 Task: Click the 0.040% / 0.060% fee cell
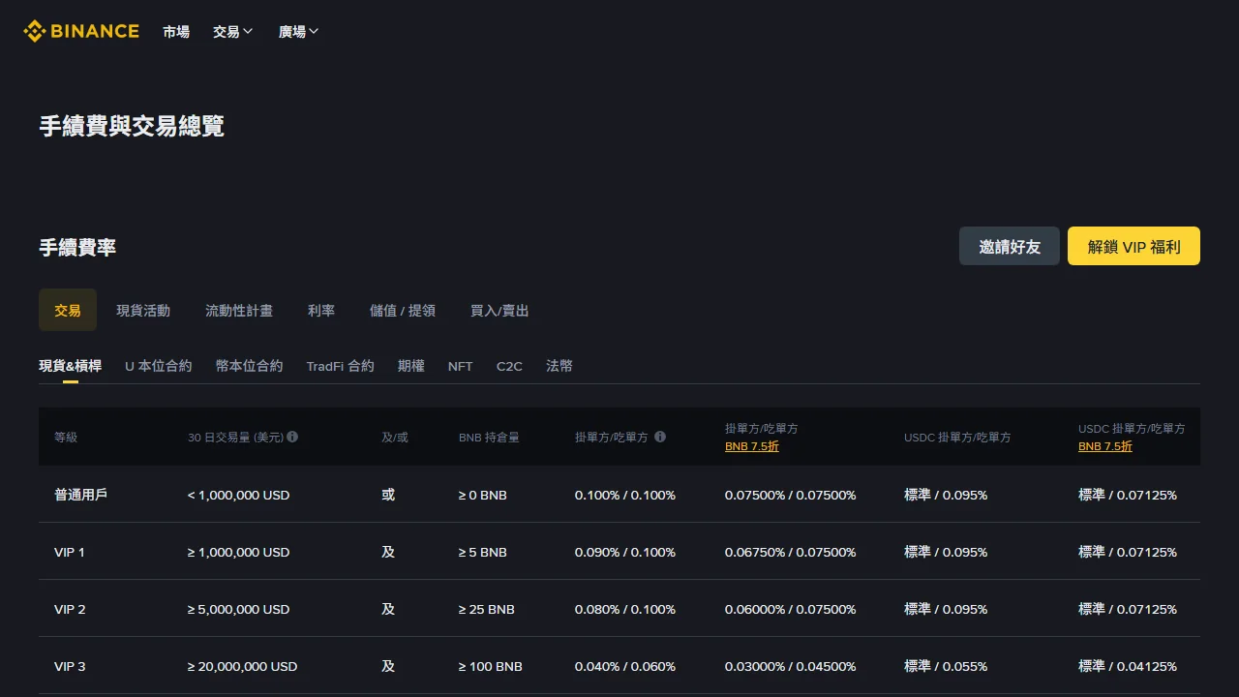[x=625, y=666]
